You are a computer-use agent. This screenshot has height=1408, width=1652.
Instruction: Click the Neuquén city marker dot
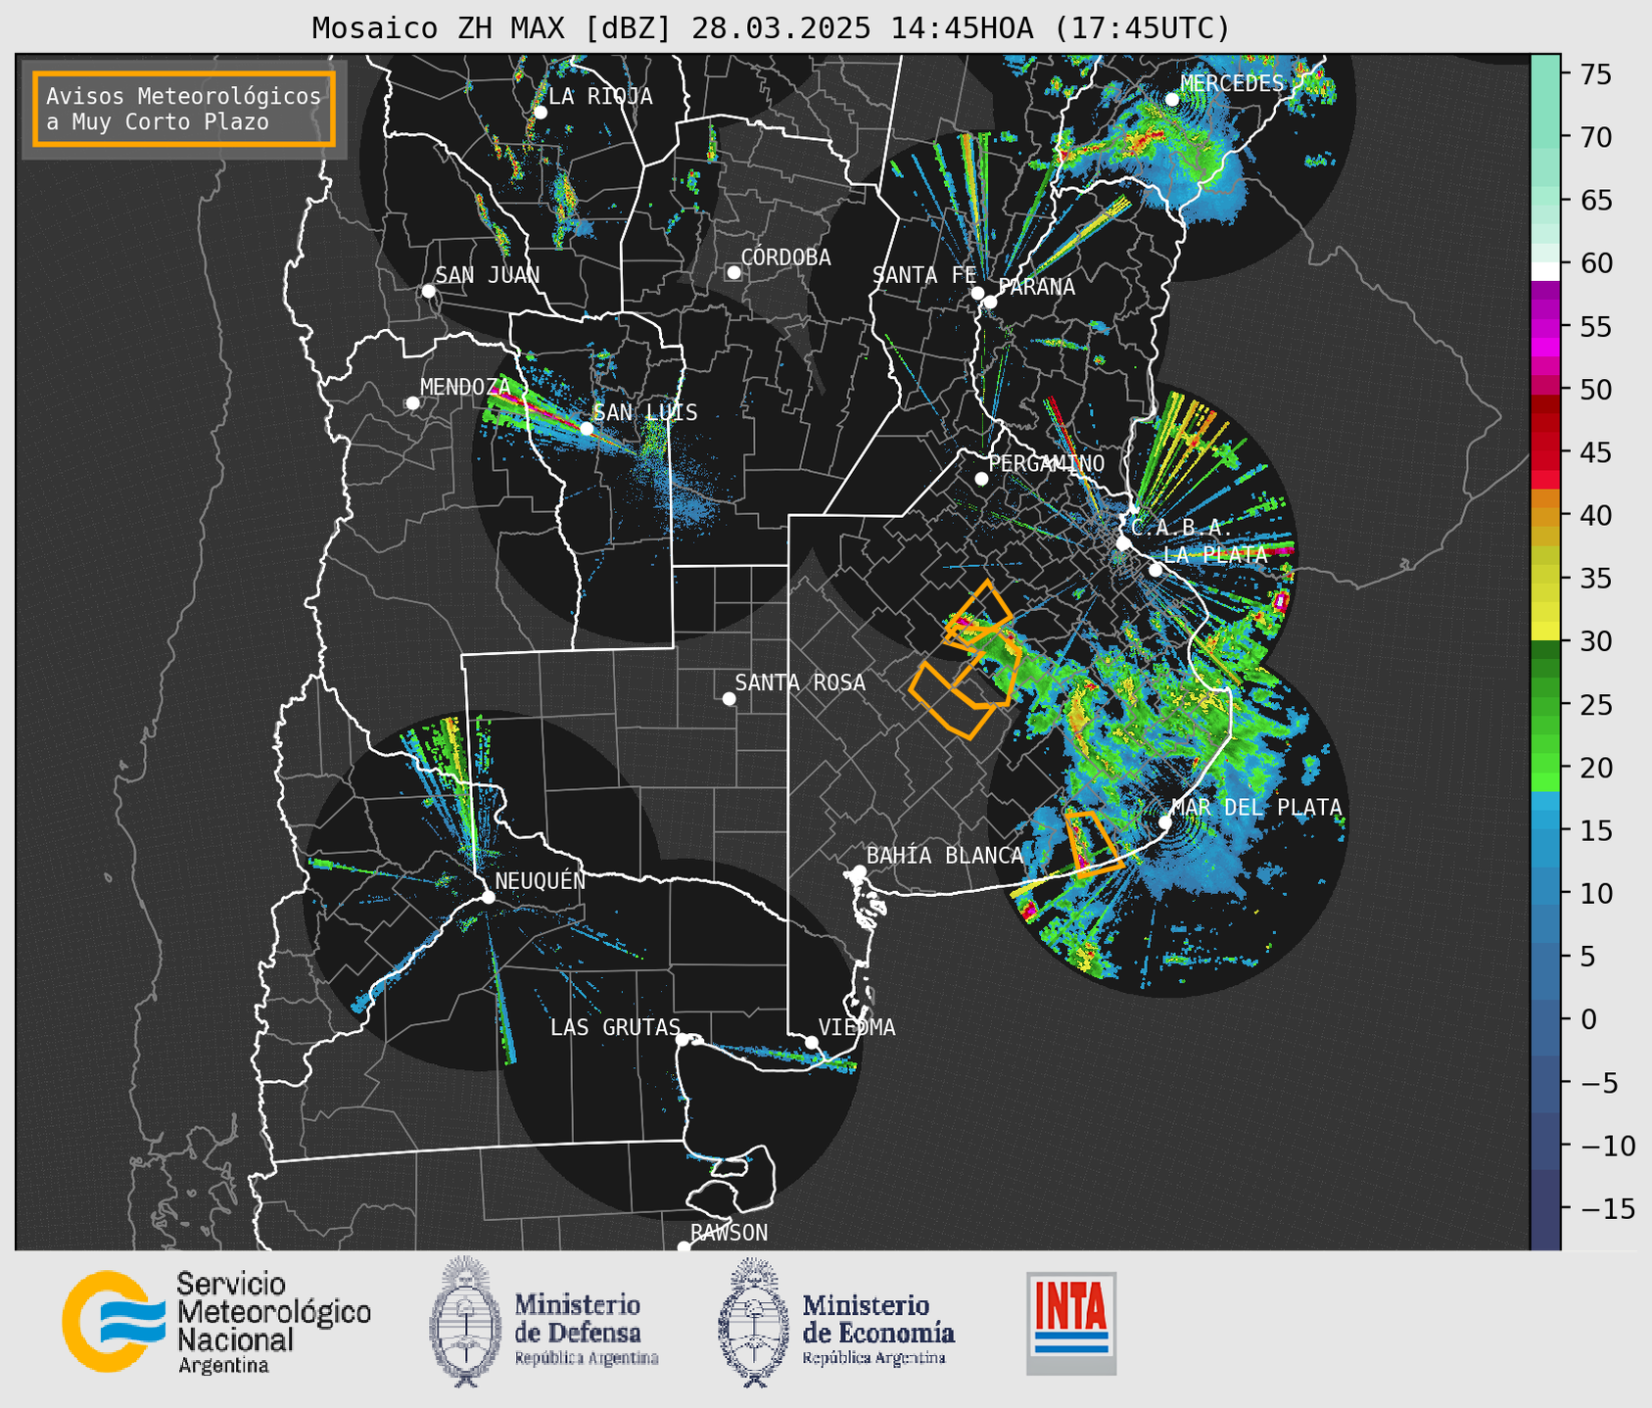488,897
